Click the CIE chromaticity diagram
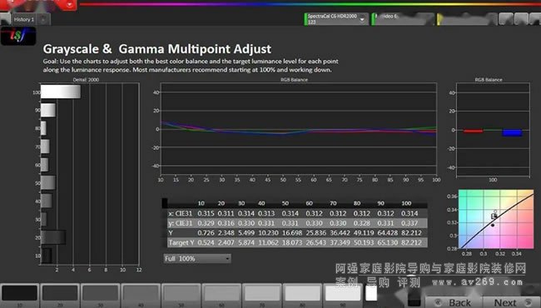The image size is (541, 308). click(x=495, y=218)
